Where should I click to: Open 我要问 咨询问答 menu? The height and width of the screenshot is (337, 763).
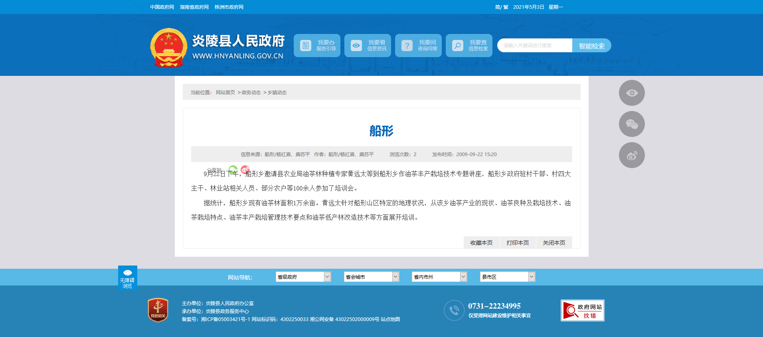coord(418,46)
